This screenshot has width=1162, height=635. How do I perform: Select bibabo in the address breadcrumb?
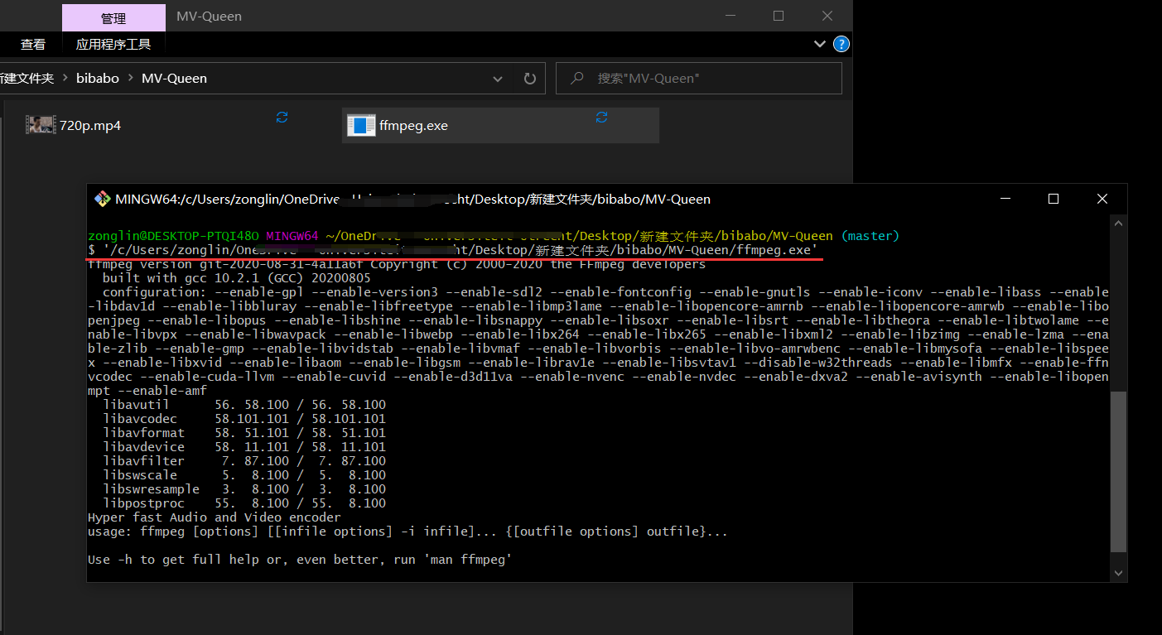point(98,78)
